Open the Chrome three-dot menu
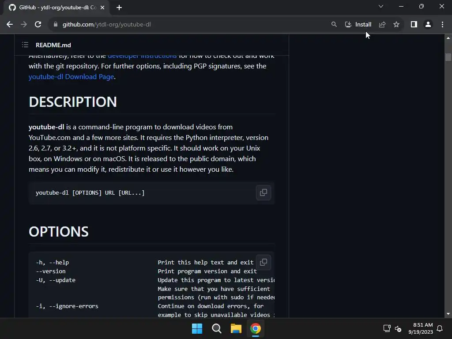The height and width of the screenshot is (339, 452). click(x=442, y=25)
